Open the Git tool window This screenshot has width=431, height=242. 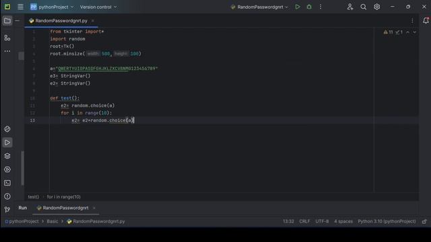(x=7, y=210)
